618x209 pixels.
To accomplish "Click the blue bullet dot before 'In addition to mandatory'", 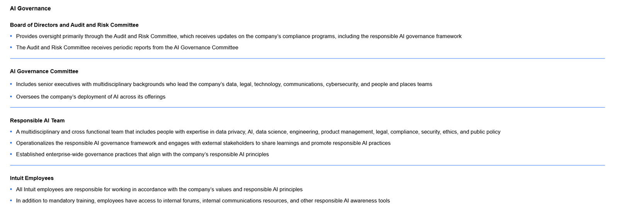I will click(x=11, y=201).
